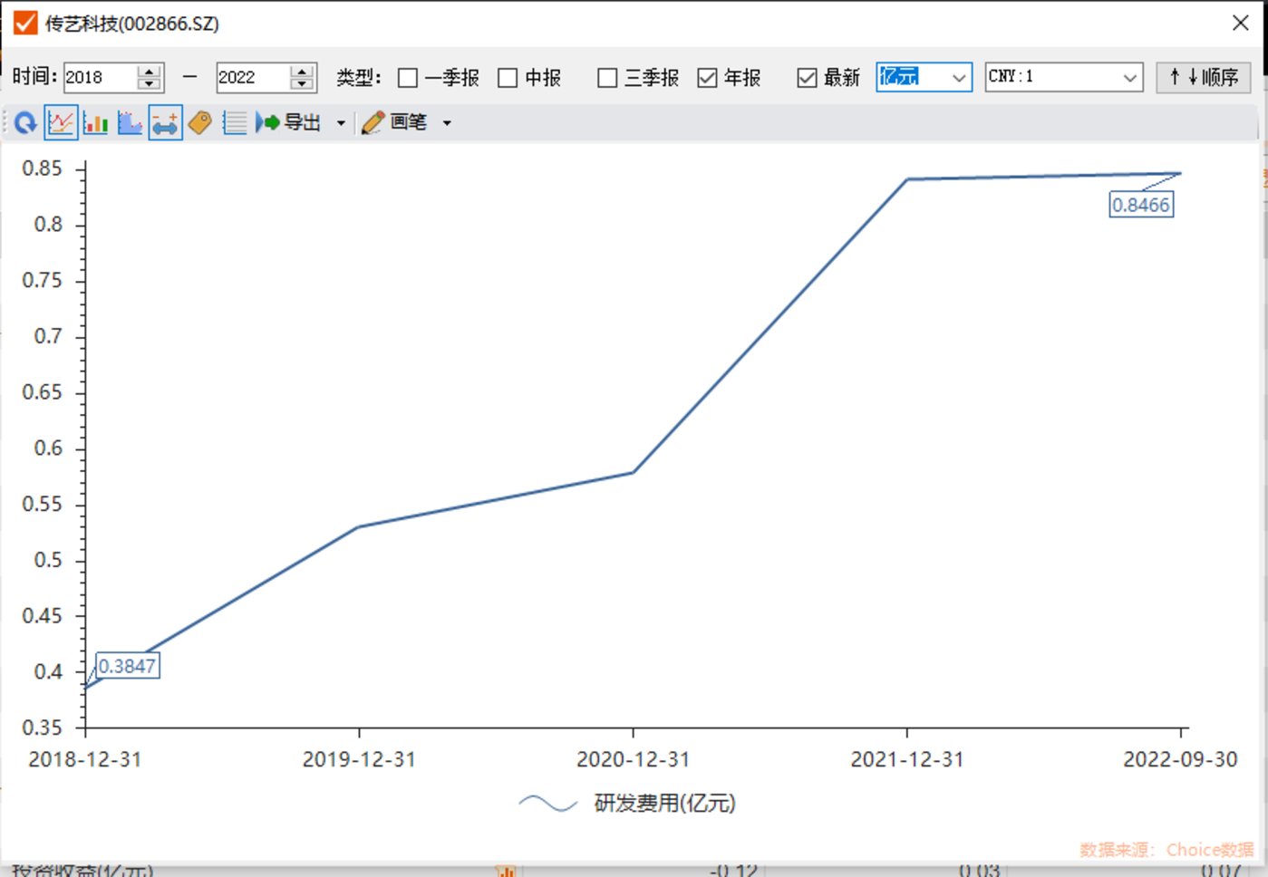
Task: Click the orange data label tag icon
Action: point(200,122)
